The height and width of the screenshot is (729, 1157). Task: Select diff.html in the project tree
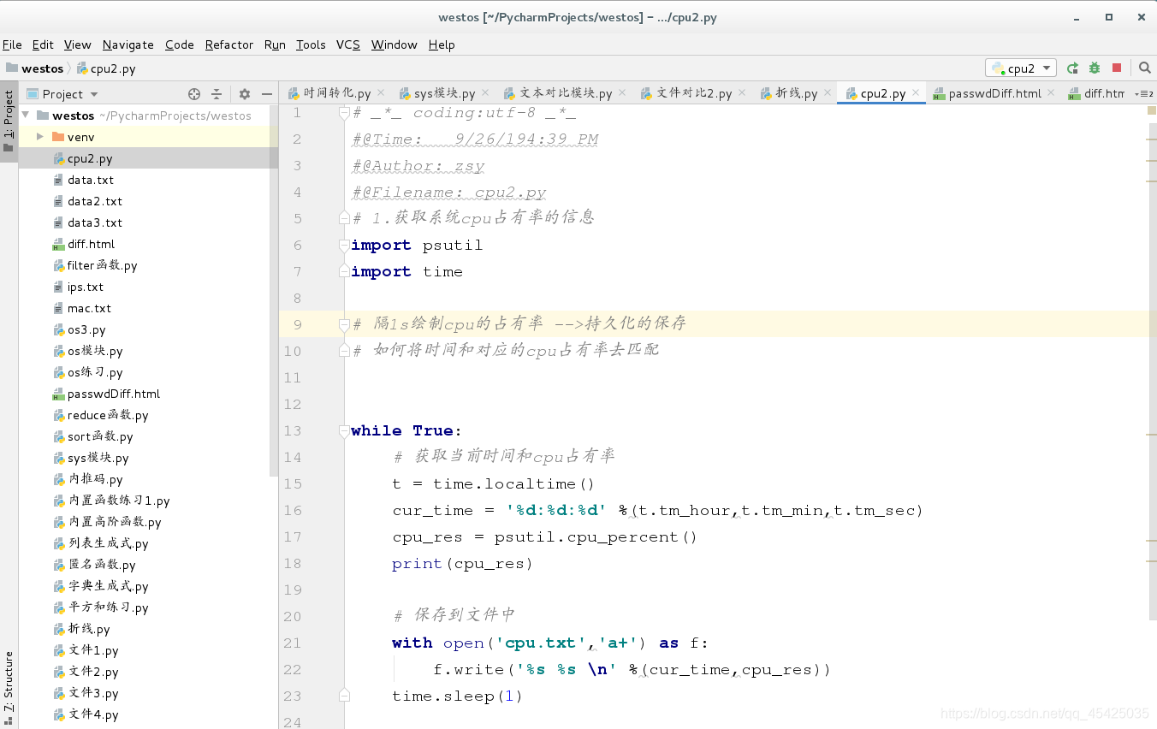click(x=91, y=244)
